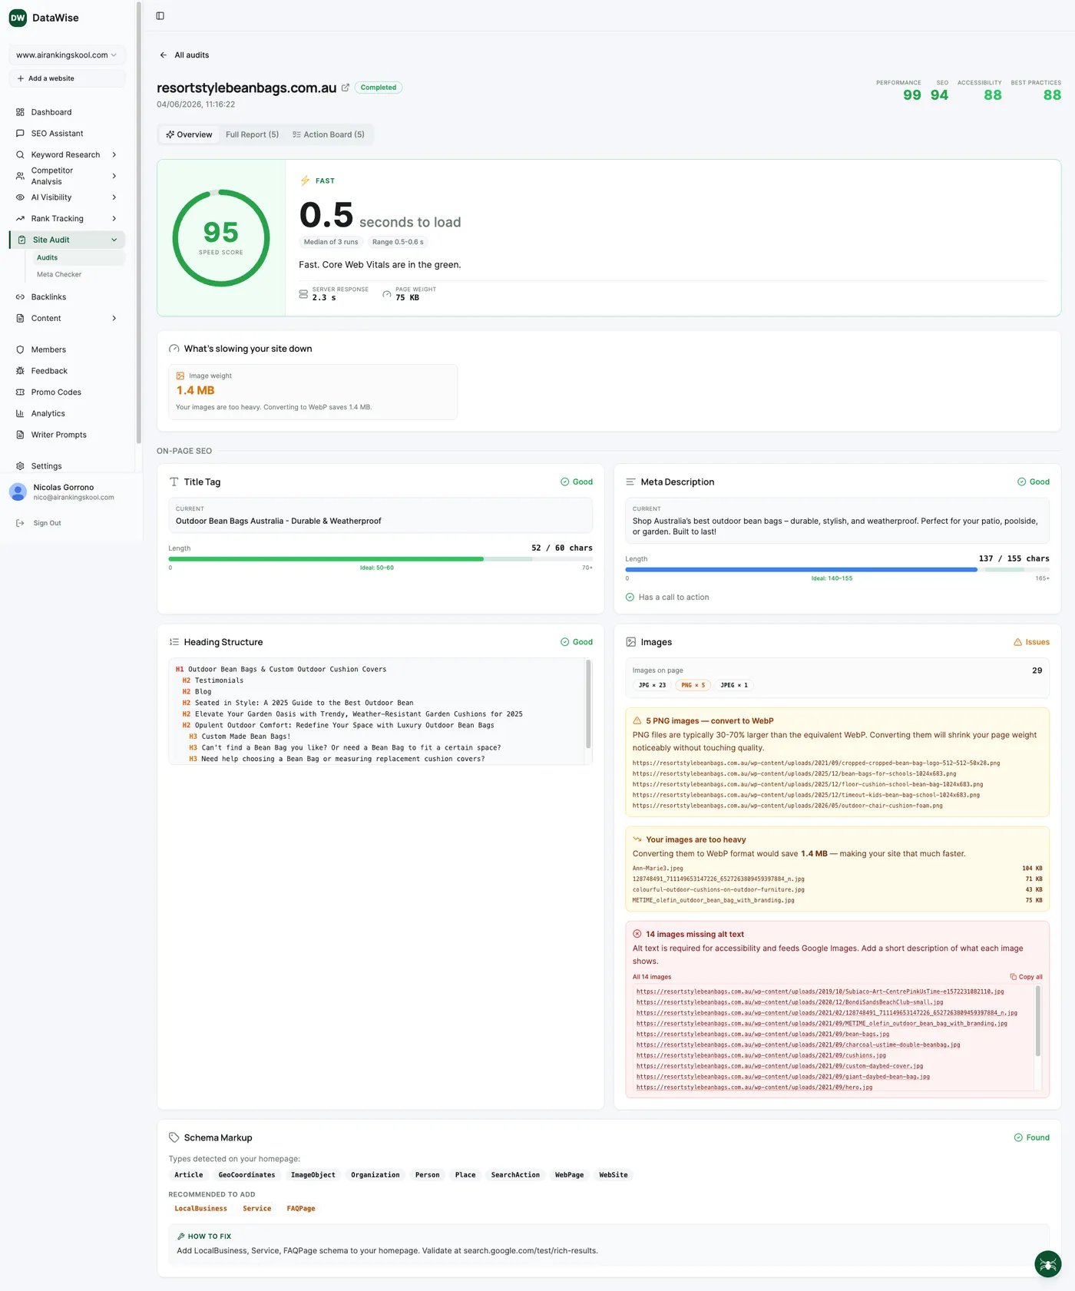The height and width of the screenshot is (1291, 1075).
Task: Click the Content document icon
Action: (x=20, y=318)
